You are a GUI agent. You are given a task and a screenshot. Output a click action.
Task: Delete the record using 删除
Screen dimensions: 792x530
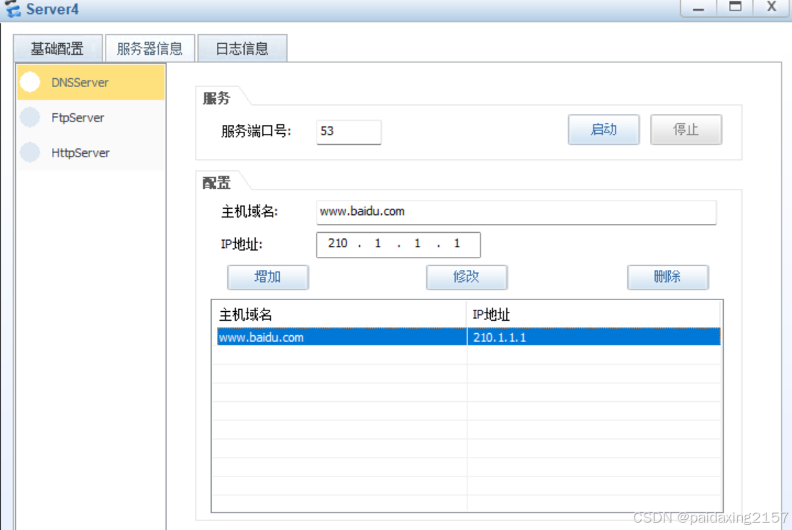[x=667, y=277]
